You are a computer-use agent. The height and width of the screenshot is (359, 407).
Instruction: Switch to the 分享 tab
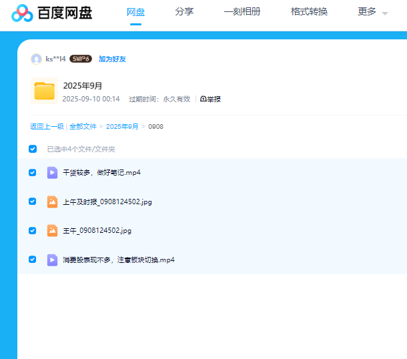(x=184, y=12)
